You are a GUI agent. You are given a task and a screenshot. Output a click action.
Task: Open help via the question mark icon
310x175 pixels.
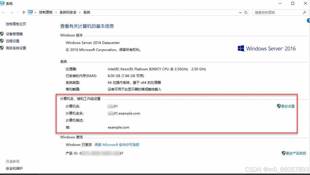(308, 20)
